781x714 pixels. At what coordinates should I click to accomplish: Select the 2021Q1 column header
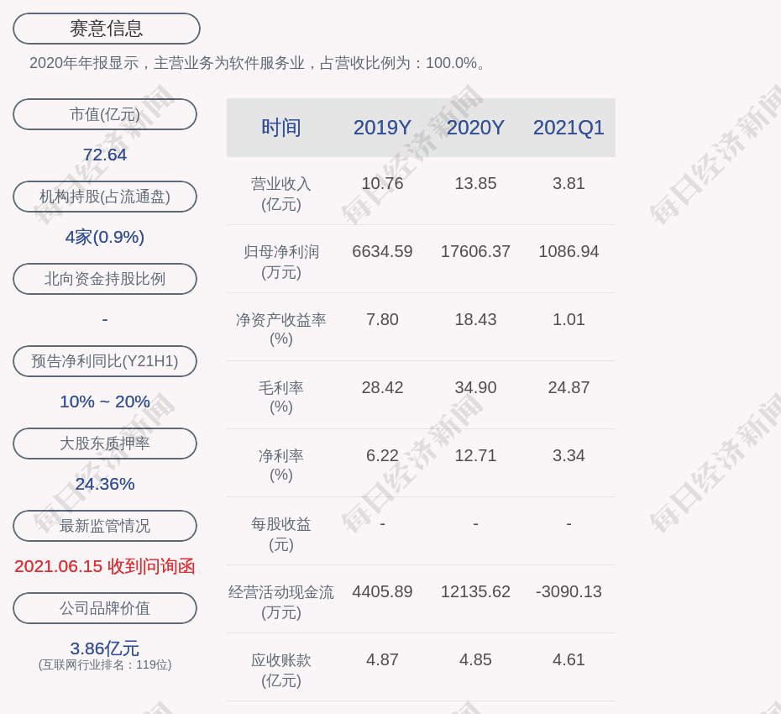click(569, 128)
